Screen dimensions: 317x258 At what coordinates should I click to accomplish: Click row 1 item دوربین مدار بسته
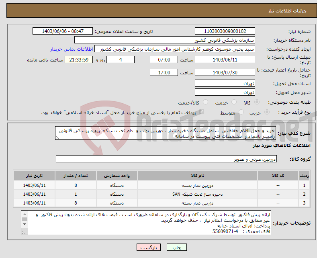[x=197, y=185]
